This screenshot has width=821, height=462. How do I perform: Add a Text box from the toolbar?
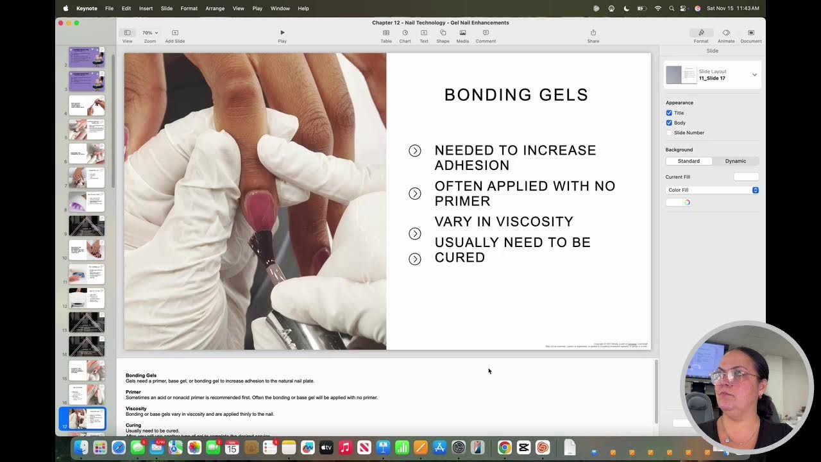pyautogui.click(x=424, y=33)
